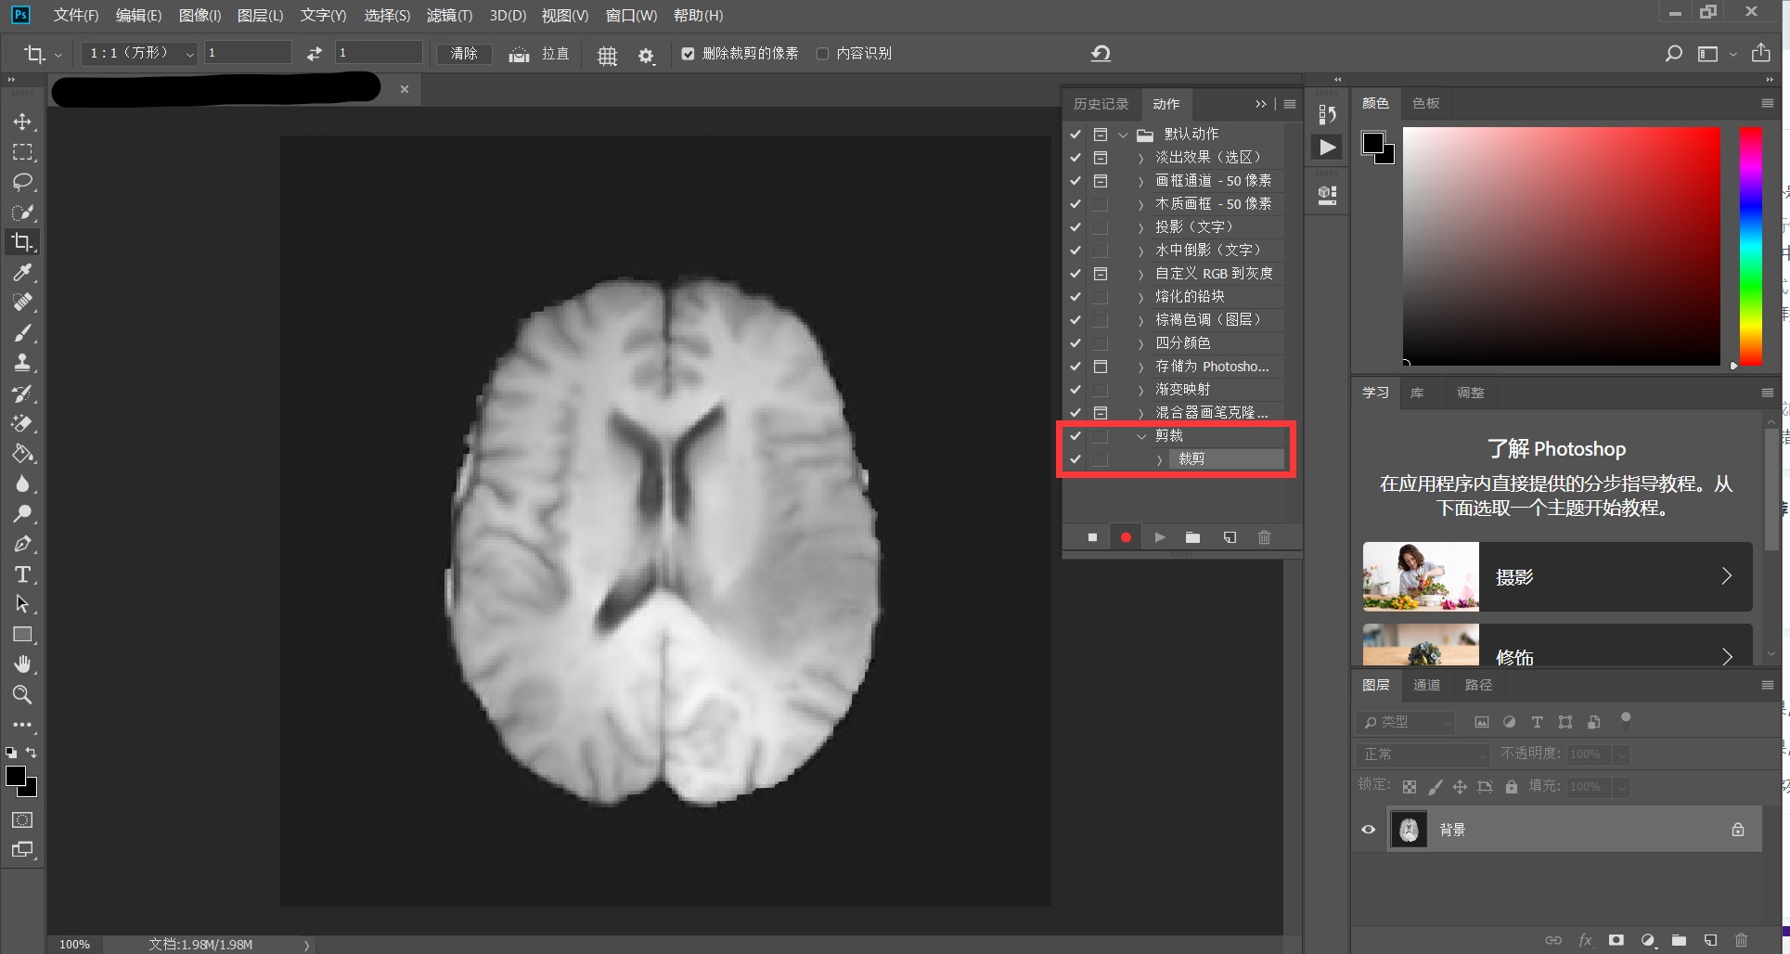Switch to the 色板 tab
The height and width of the screenshot is (954, 1790).
(1425, 103)
